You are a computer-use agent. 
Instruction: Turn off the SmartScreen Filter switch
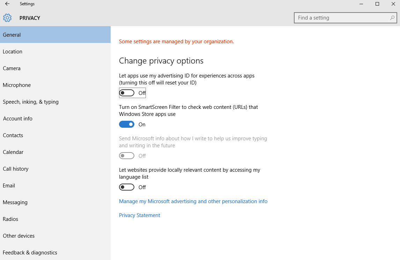127,124
